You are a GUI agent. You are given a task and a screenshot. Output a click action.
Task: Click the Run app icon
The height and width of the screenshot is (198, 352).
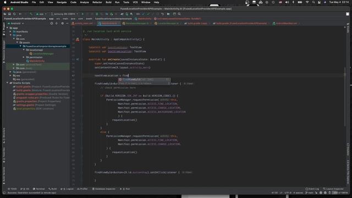click(82, 14)
